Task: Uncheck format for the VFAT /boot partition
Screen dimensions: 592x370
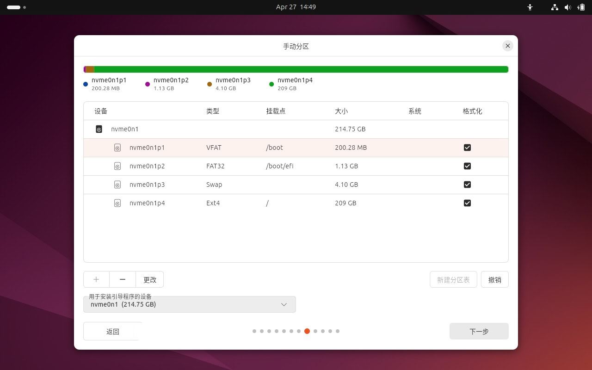Action: (x=467, y=147)
